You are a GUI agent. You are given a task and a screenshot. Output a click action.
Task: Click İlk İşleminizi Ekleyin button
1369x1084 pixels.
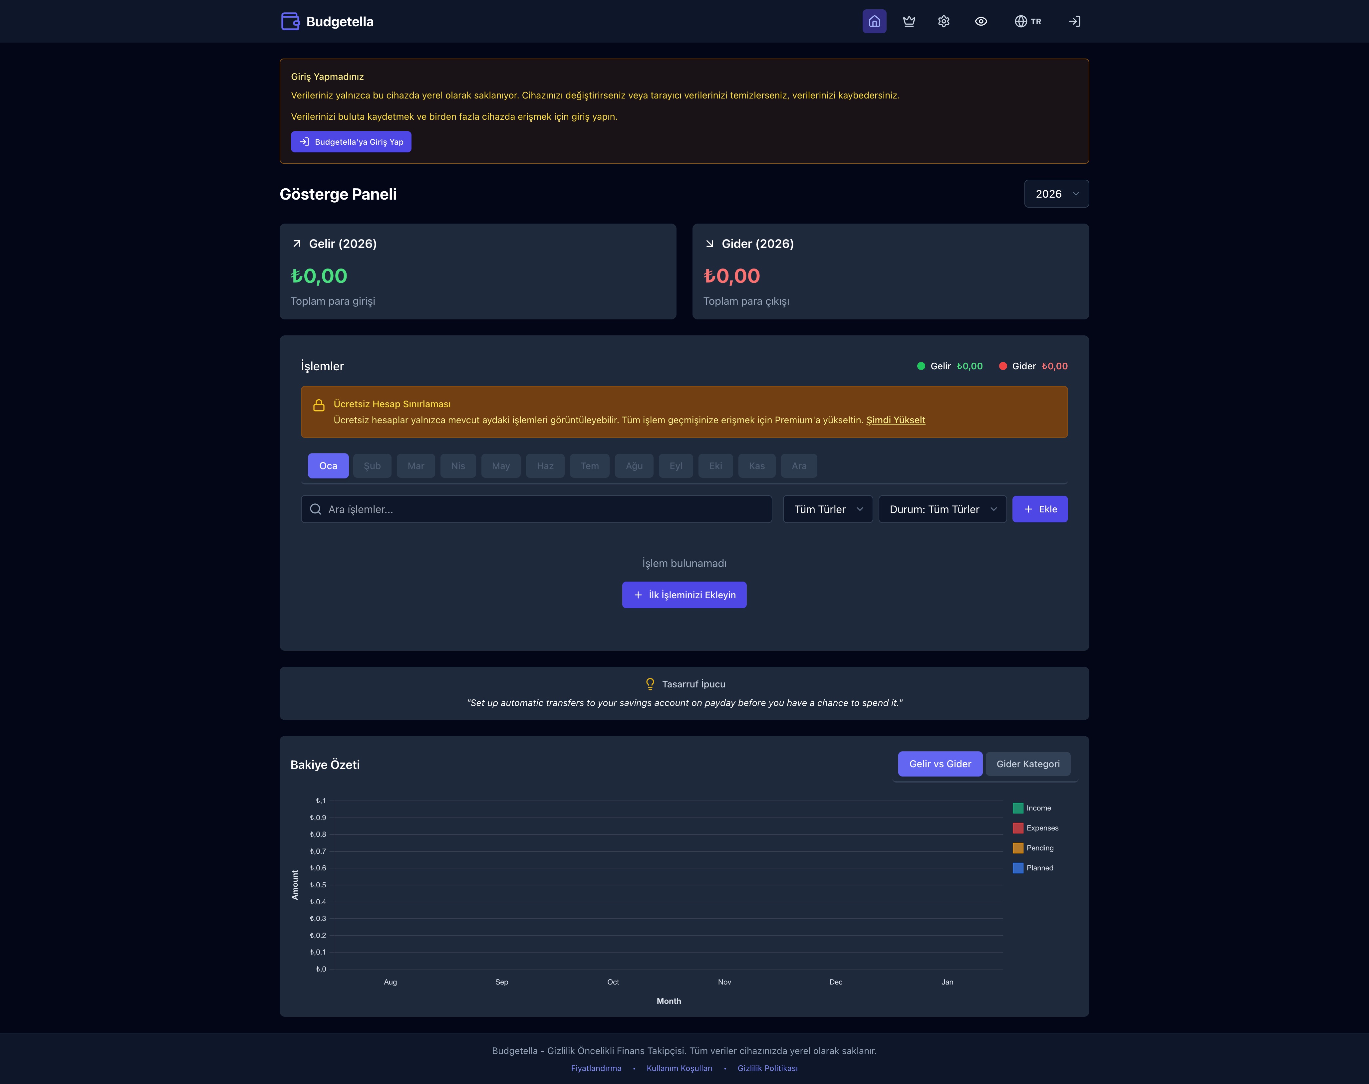click(684, 595)
